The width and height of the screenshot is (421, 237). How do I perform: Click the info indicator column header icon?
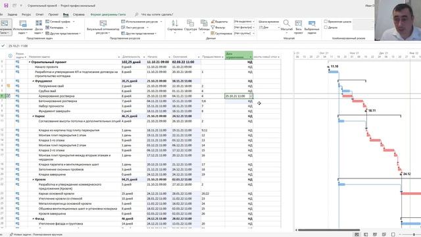(x=11, y=56)
